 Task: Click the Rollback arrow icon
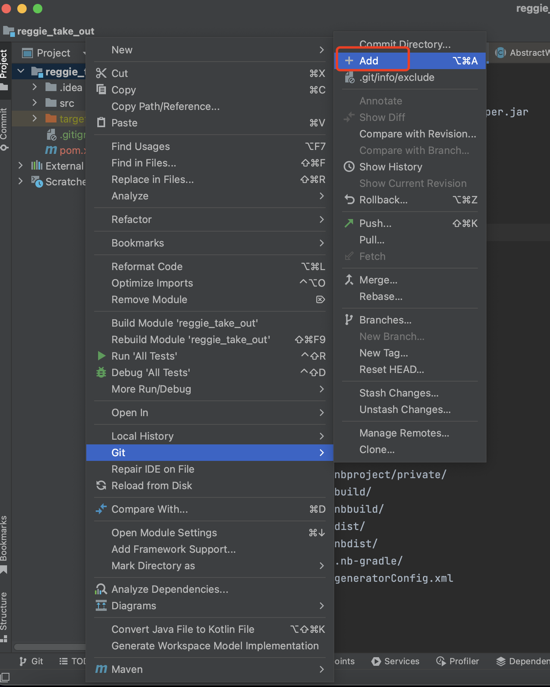coord(349,200)
